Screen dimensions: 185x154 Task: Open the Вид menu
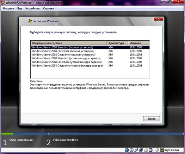pos(20,8)
